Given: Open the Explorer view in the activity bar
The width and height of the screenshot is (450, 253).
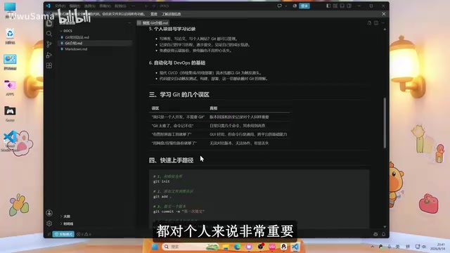Looking at the screenshot, I should 49,23.
